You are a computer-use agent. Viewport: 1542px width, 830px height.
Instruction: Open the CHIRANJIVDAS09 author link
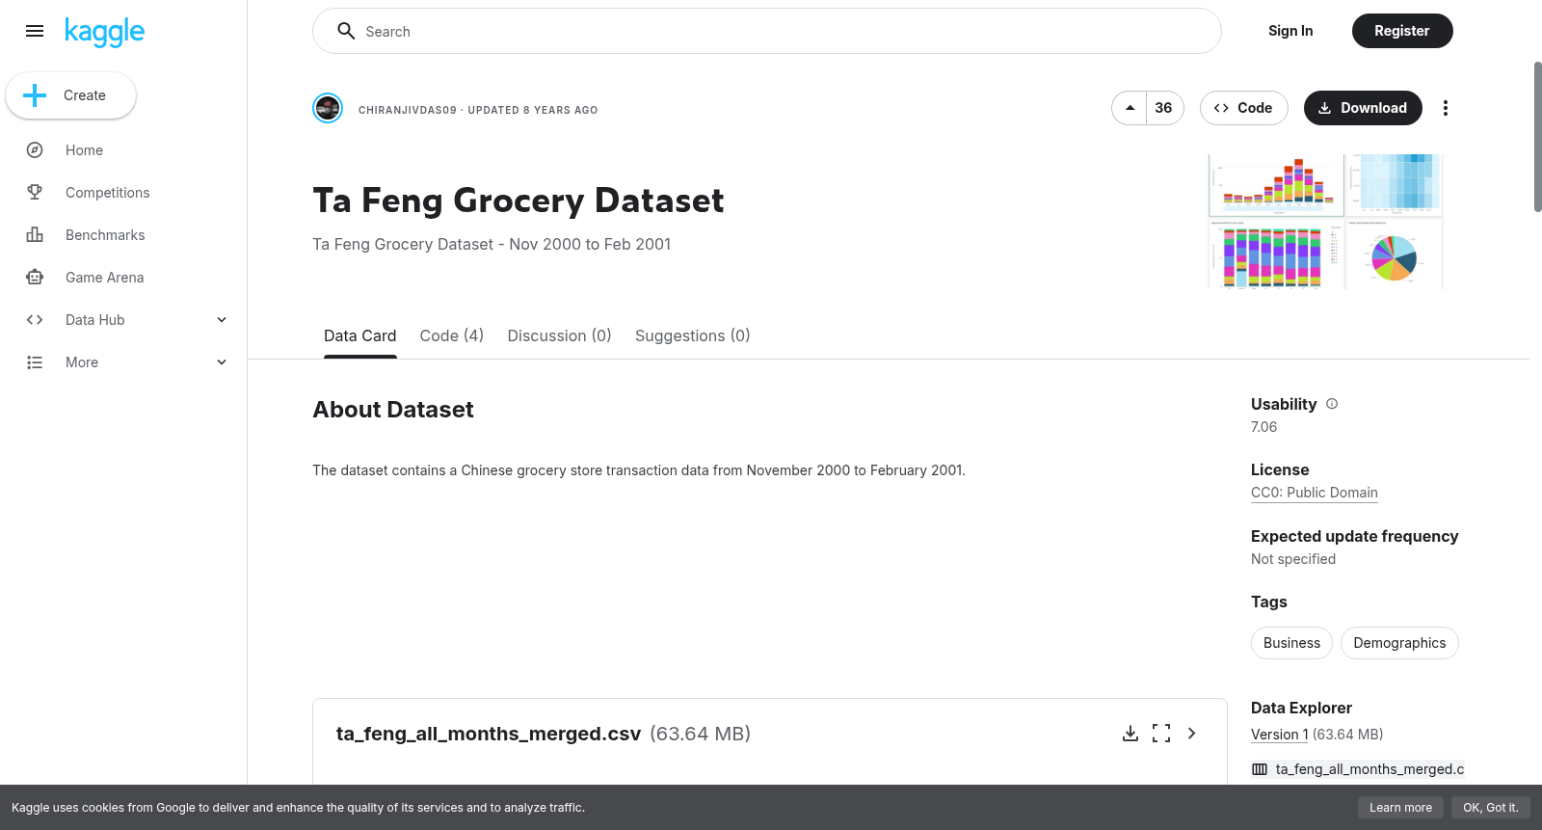pos(408,110)
